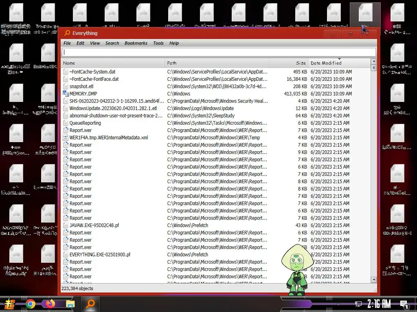Click the JAVAW.EXE-95D02C48.pf file icon

tap(66, 225)
